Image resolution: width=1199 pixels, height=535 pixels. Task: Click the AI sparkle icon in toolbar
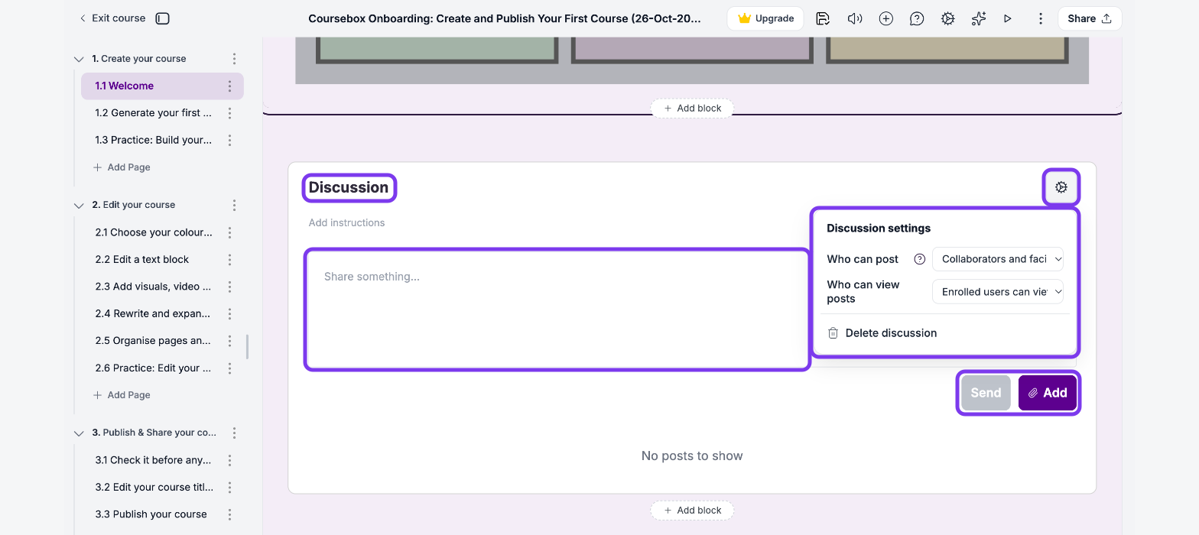[x=978, y=18]
